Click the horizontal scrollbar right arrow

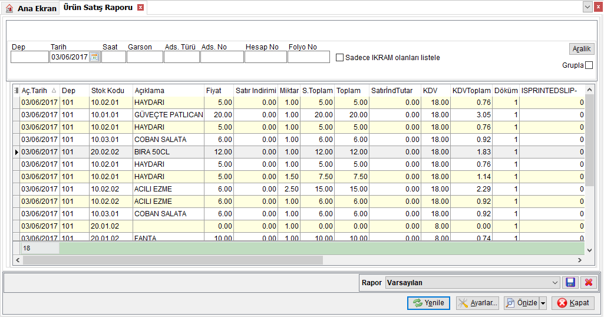(x=580, y=260)
